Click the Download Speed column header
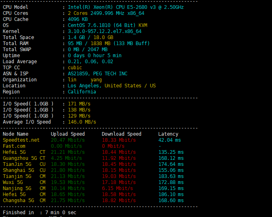This screenshot has height=217, width=272. 121,134
